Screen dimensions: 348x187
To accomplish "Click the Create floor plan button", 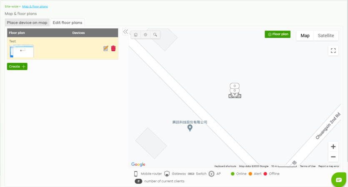I will (x=17, y=66).
